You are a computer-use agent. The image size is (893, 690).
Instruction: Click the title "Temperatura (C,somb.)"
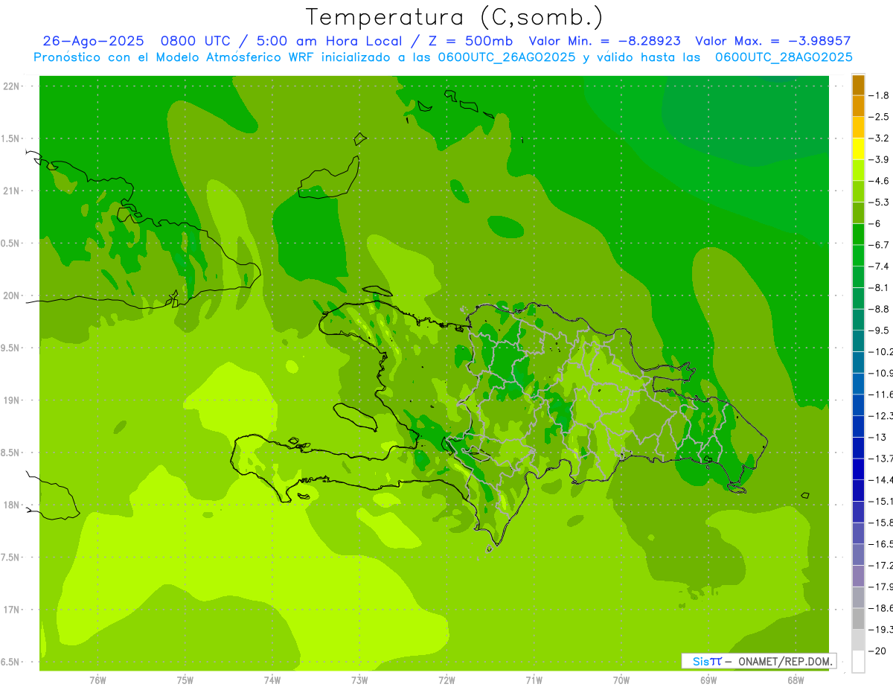click(454, 17)
